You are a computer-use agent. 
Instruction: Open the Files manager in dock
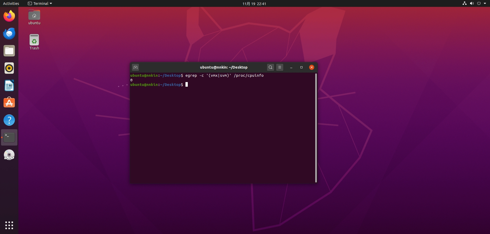tap(9, 51)
